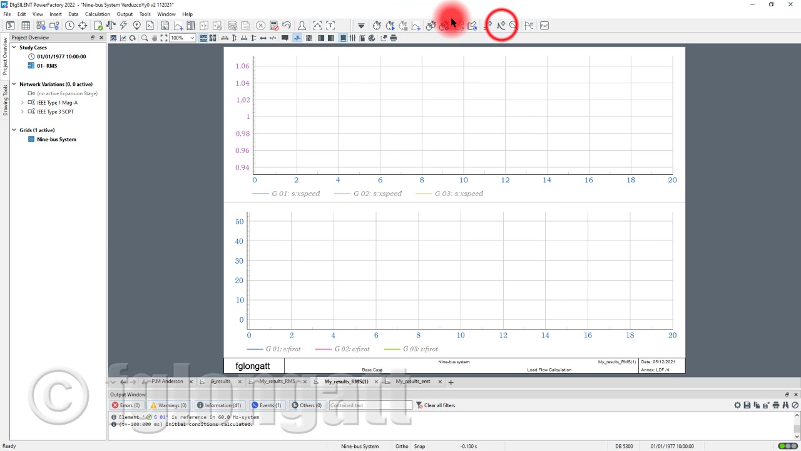Switch to the My_results_emt tab
This screenshot has height=451, width=801.
pyautogui.click(x=412, y=381)
